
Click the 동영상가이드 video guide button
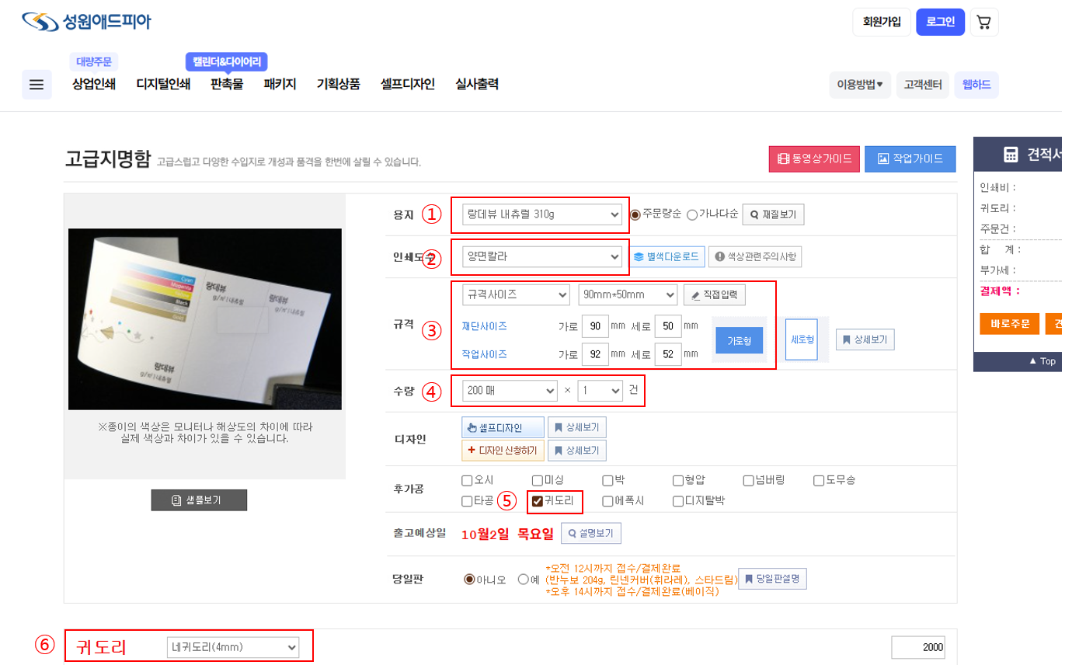(x=816, y=158)
